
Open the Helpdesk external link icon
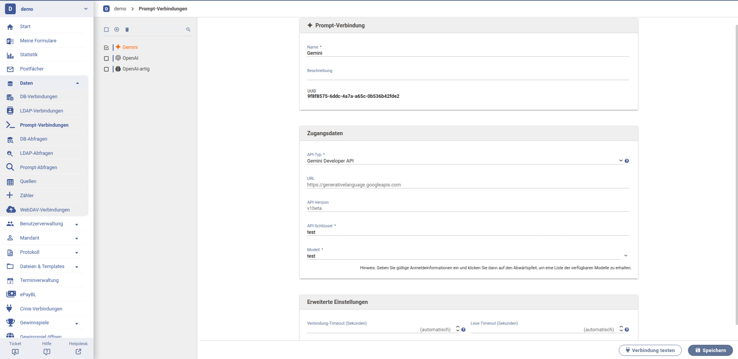tap(78, 352)
